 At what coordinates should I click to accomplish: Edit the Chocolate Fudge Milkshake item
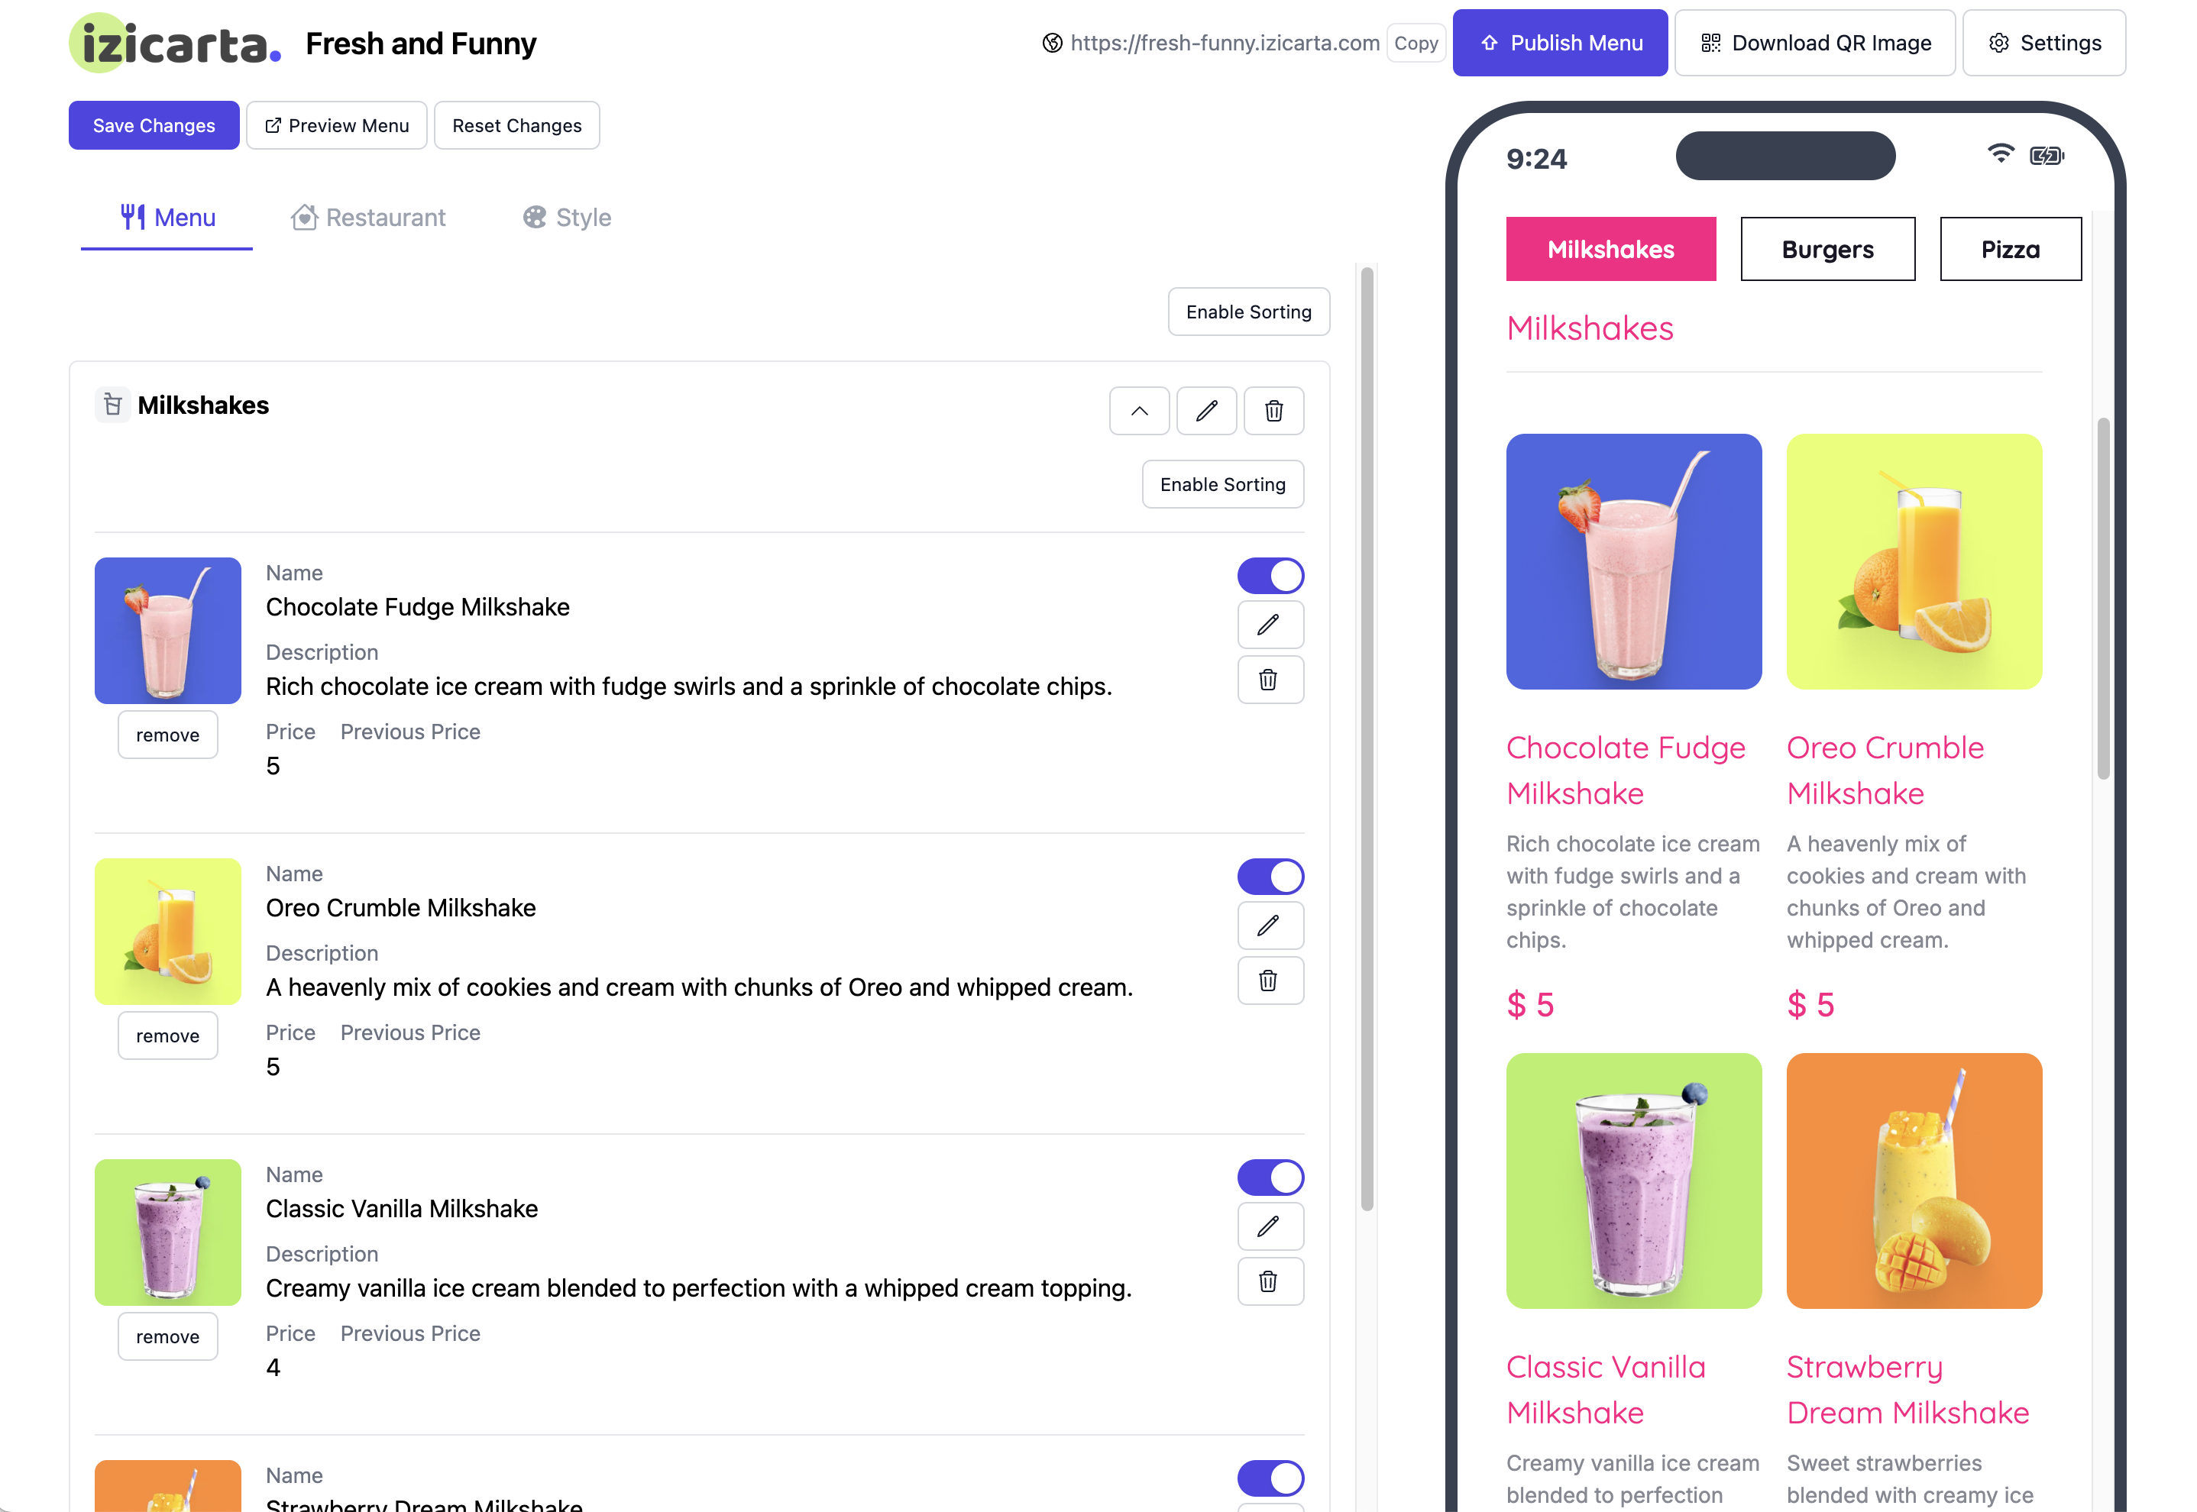click(x=1270, y=625)
